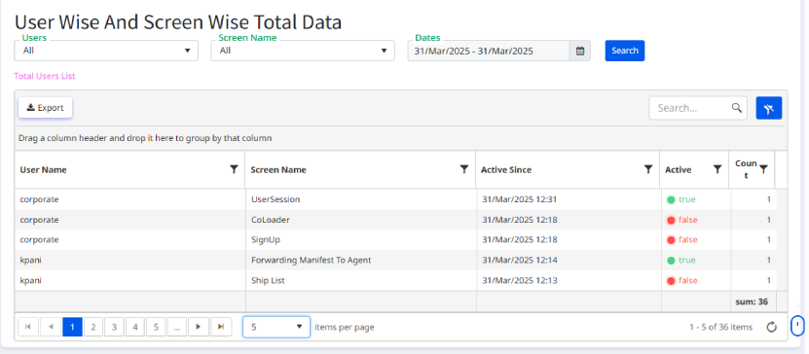Open the Count column filter
The width and height of the screenshot is (809, 354).
[x=763, y=169]
